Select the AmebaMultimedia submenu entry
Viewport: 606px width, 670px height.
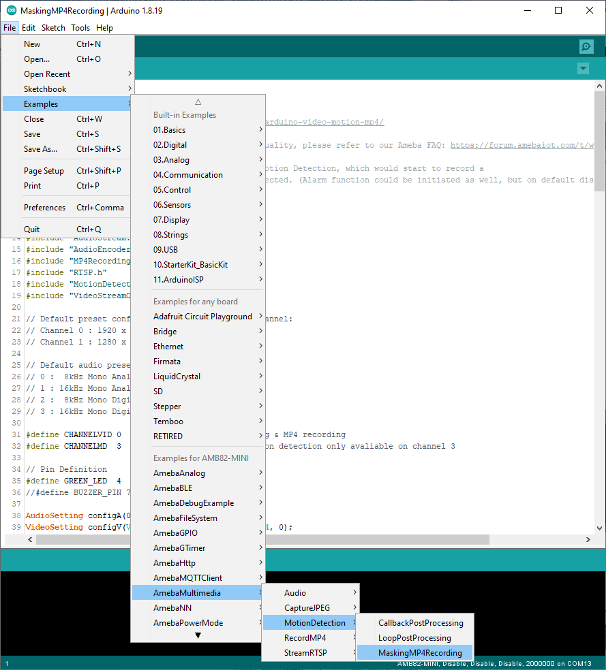pyautogui.click(x=198, y=592)
